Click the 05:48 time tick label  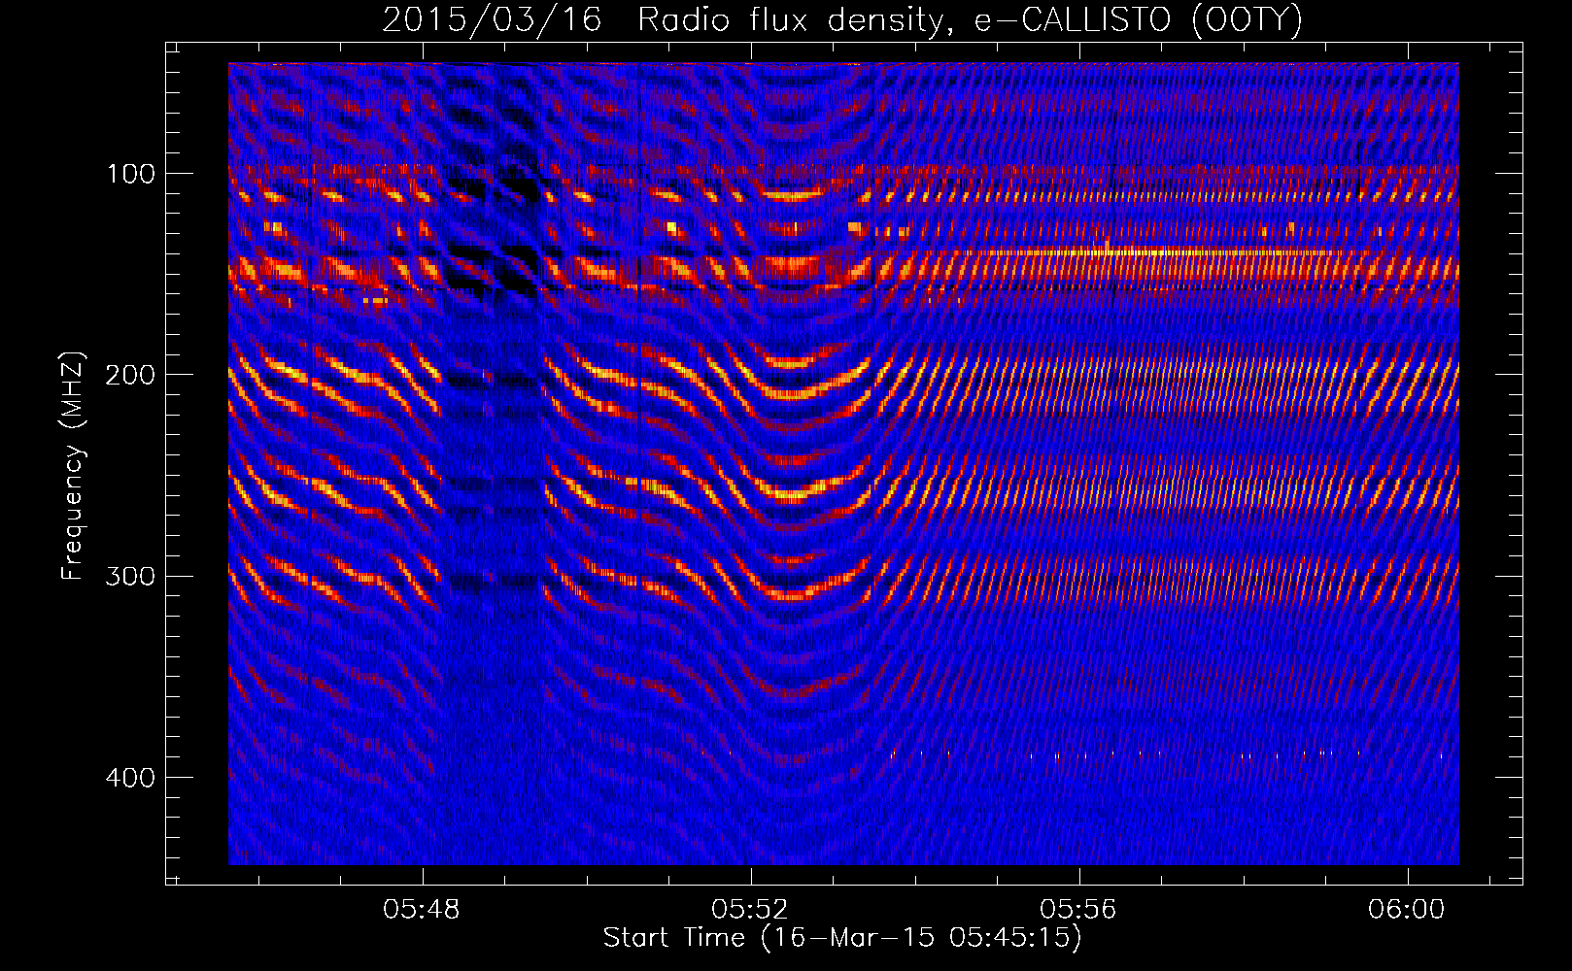[422, 910]
